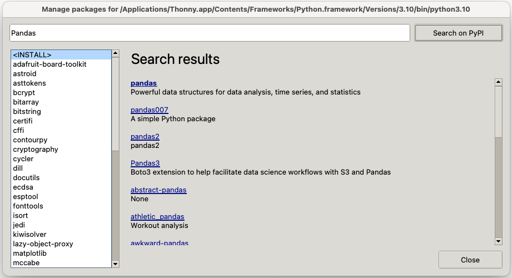Open the awkward-pandas result link
Viewport: 512px width, 278px height.
160,243
